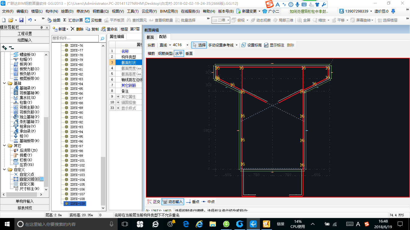Open the 4C16 rebar spec dropdown
410x230 pixels.
pos(188,45)
